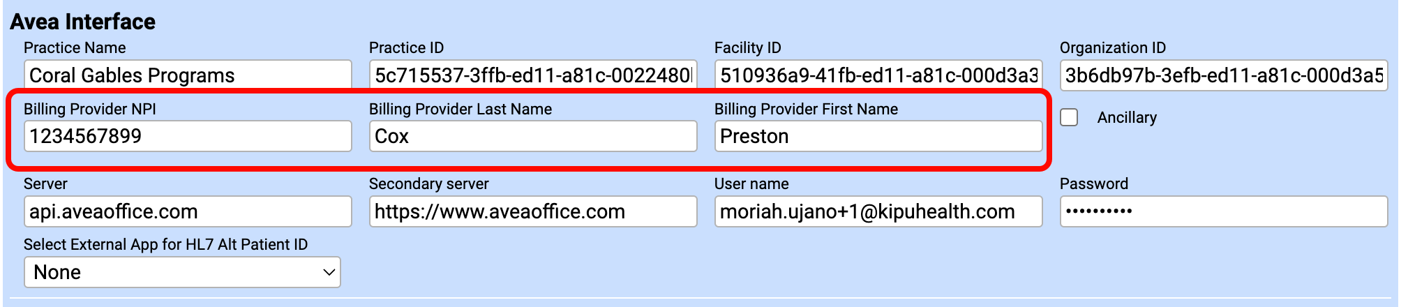1408x307 pixels.
Task: Select the Organization ID input box
Action: tap(1223, 75)
